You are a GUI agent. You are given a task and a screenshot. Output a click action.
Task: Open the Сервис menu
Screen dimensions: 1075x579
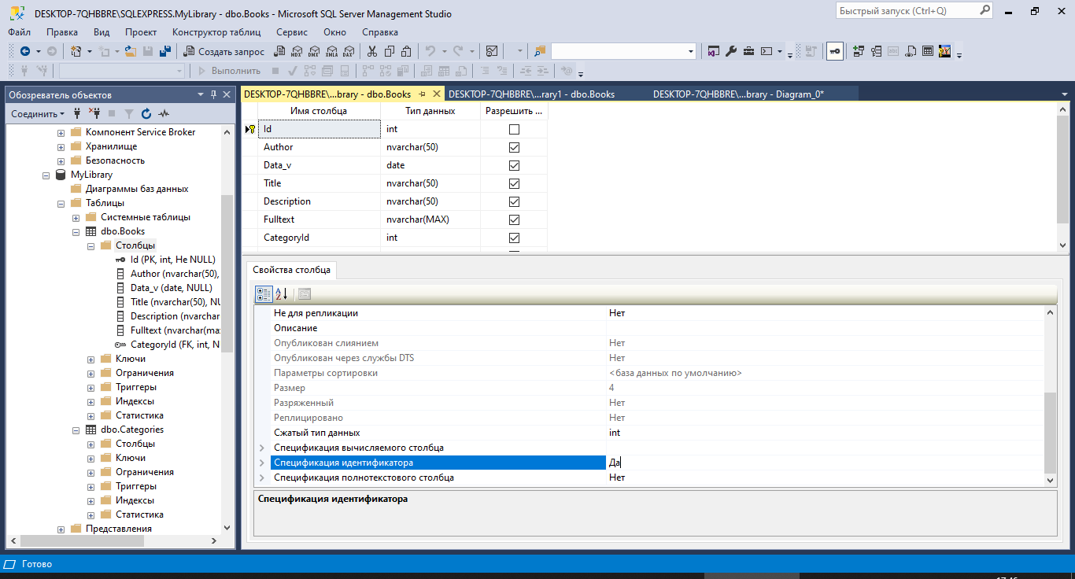coord(292,32)
